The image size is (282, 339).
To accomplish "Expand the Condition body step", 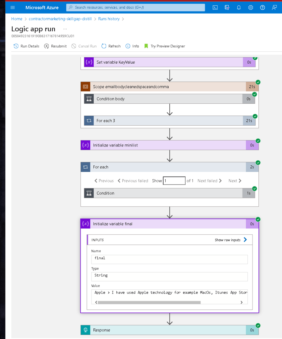I will [170, 99].
